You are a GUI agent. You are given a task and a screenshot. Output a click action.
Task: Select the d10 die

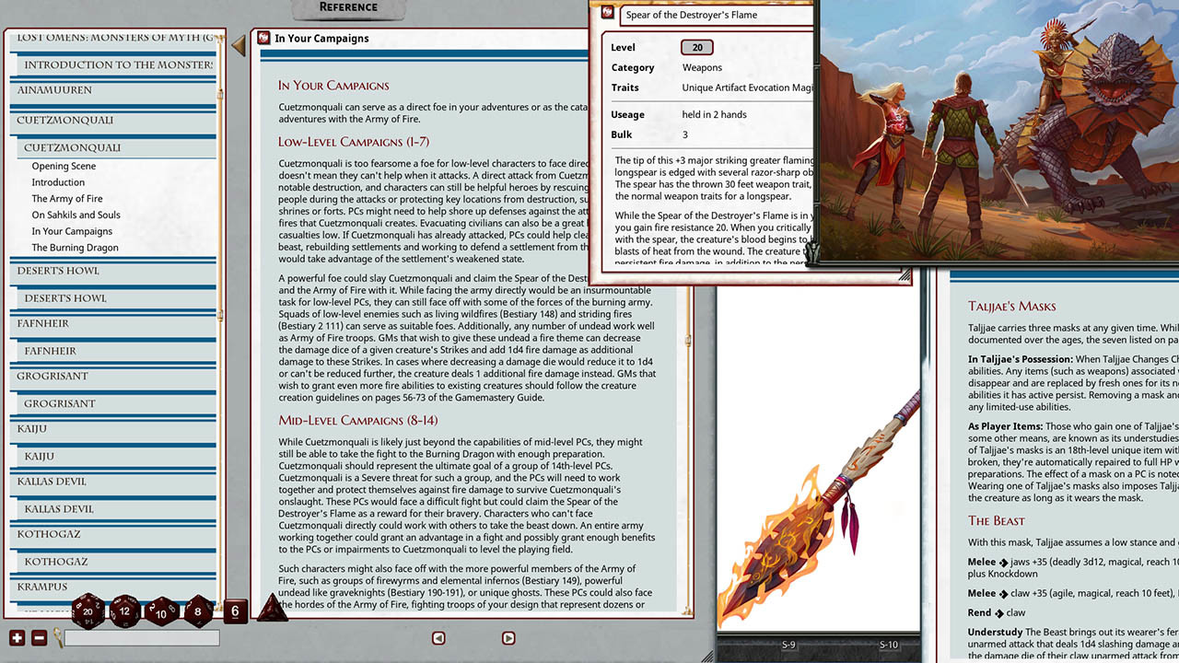click(161, 611)
